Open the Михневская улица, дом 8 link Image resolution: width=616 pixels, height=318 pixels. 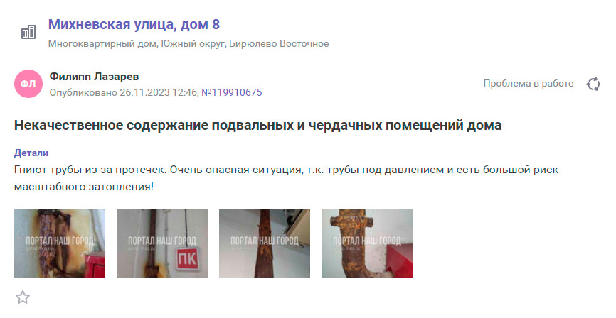[134, 24]
